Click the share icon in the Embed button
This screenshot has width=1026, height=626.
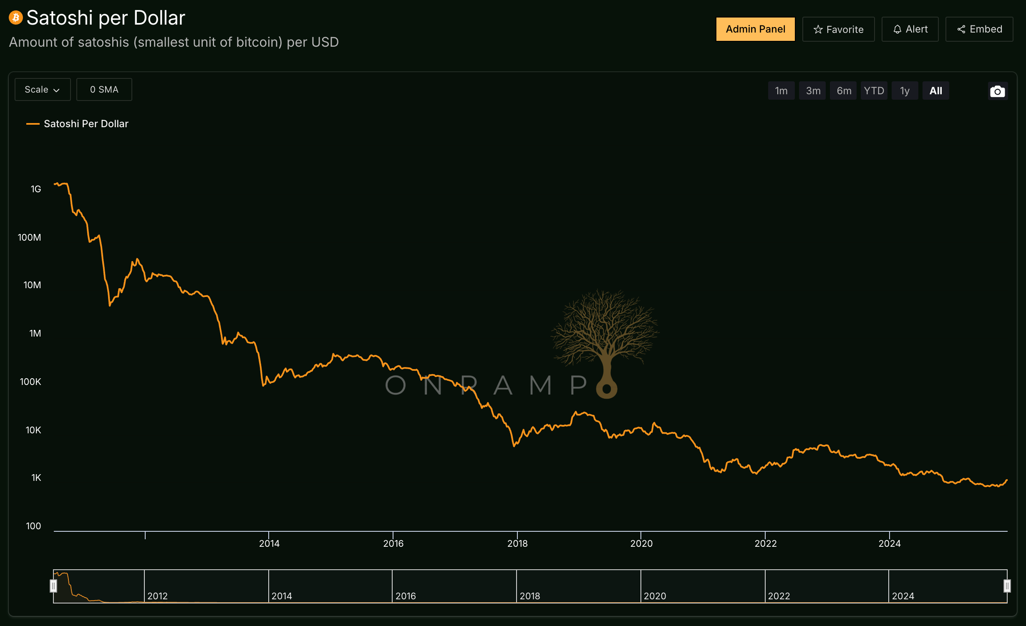(961, 29)
